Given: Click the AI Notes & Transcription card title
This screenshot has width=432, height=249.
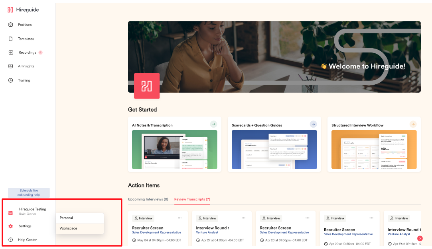Looking at the screenshot, I should pos(152,125).
